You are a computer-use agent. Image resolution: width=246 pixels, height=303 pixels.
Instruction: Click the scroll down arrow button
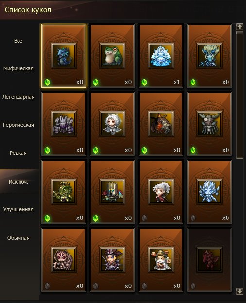(x=240, y=291)
